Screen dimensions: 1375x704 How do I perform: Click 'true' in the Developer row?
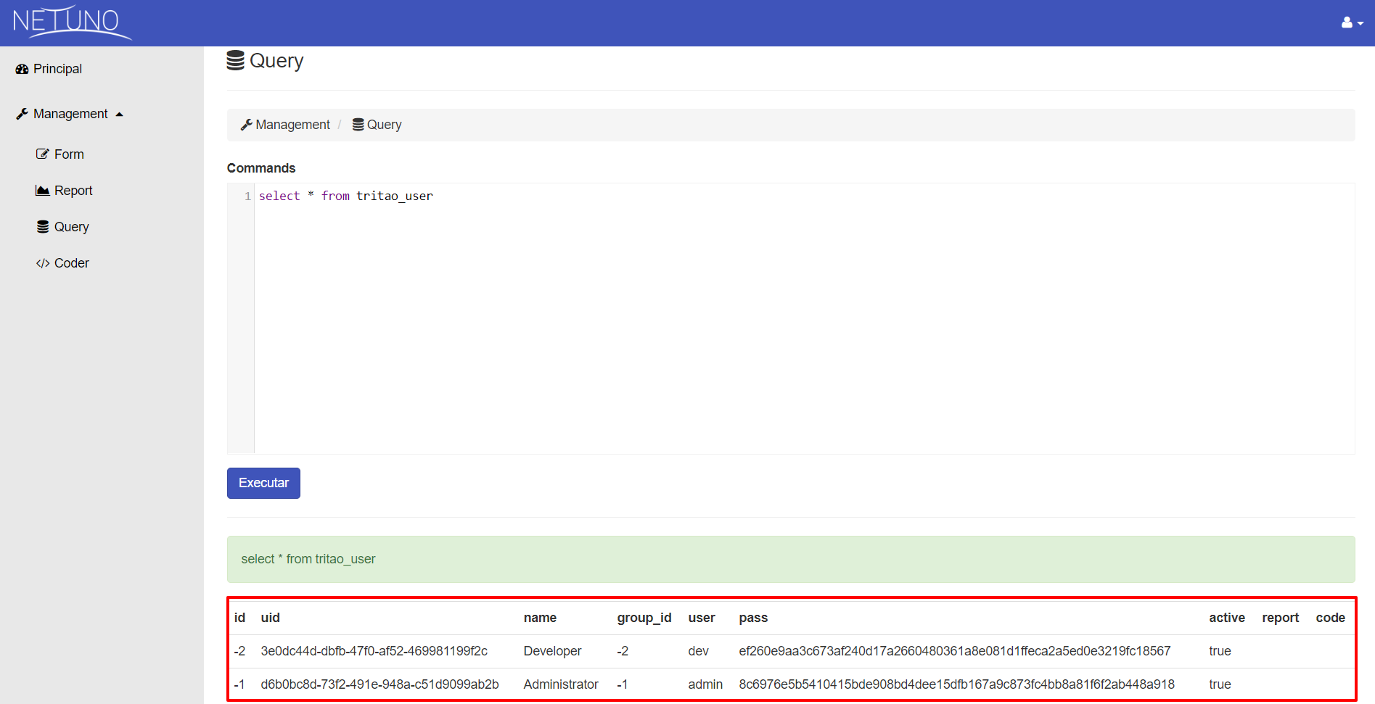point(1220,651)
